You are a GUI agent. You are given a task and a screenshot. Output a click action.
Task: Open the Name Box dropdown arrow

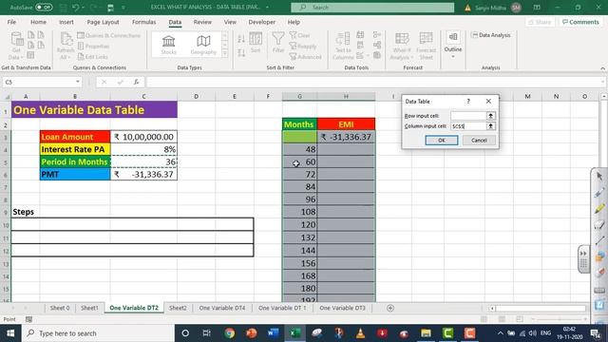click(78, 82)
